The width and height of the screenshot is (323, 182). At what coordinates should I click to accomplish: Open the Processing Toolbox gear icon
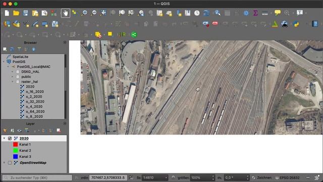coord(246,13)
